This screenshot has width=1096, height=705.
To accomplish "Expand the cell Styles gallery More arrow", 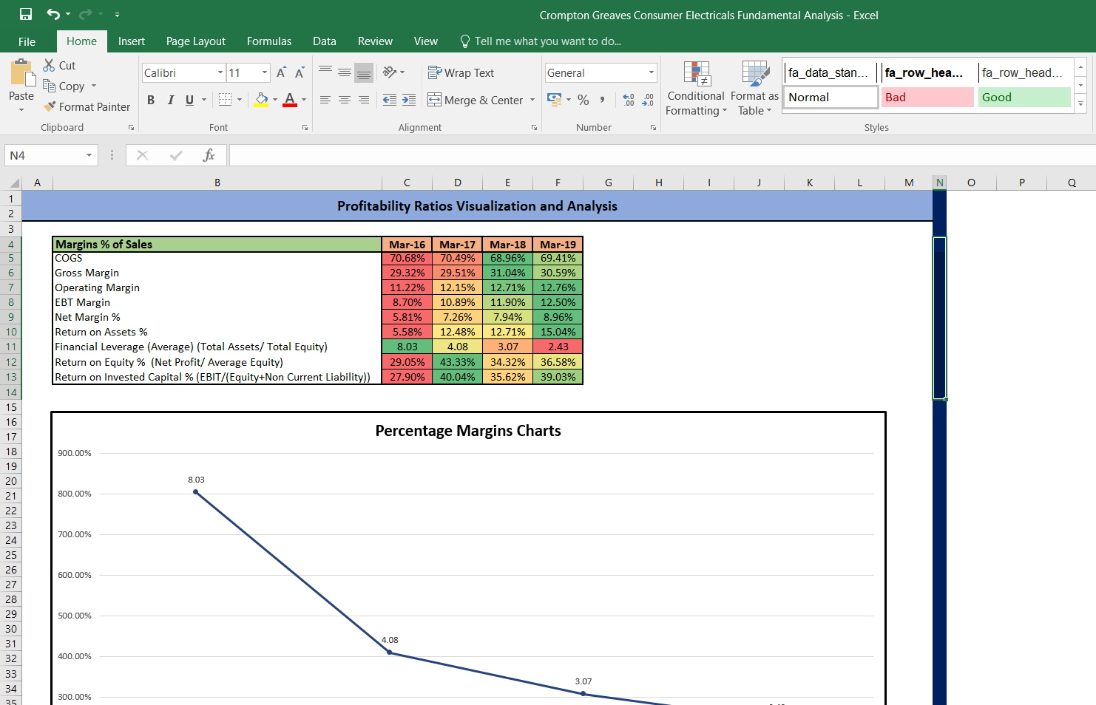I will coord(1080,103).
